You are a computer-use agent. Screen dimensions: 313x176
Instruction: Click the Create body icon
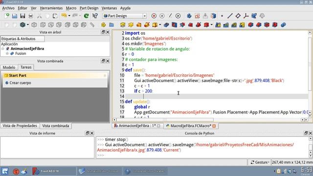pos(189,16)
